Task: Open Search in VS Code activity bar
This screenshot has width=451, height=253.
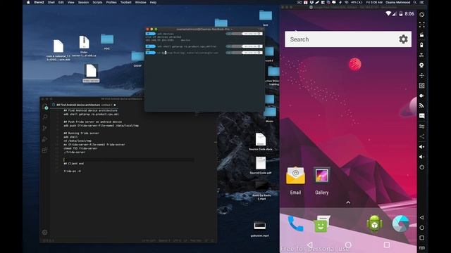Action: [45, 117]
